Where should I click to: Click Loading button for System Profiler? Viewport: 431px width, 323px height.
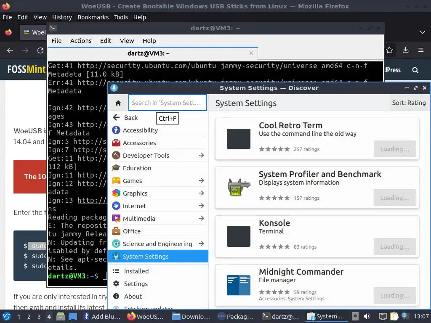tap(394, 198)
